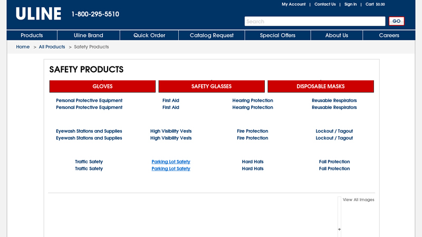The height and width of the screenshot is (237, 422).
Task: Open lower Eyewash Stations and Supplies link
Action: [x=89, y=138]
